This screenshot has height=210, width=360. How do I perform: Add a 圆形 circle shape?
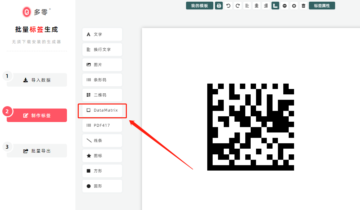point(102,186)
